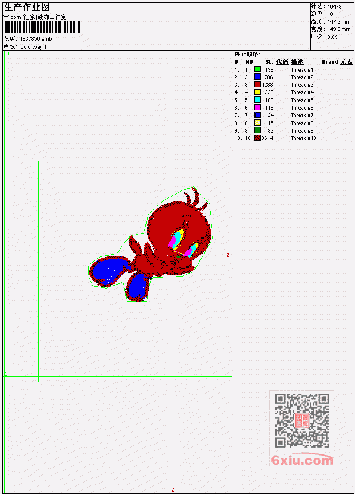Image resolution: width=355 pixels, height=494 pixels.
Task: Select the '代码' column header
Action: tap(282, 62)
